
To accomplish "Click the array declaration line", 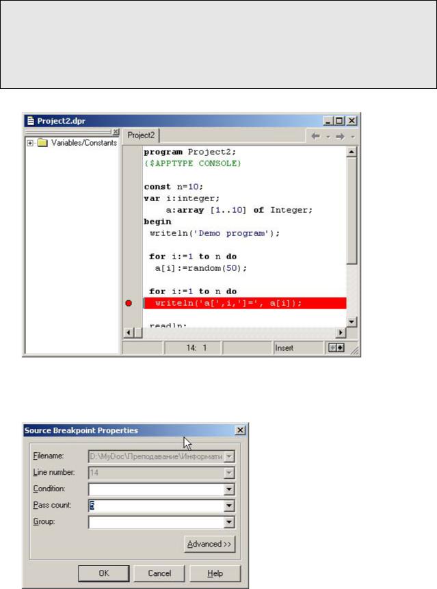I will pos(239,210).
